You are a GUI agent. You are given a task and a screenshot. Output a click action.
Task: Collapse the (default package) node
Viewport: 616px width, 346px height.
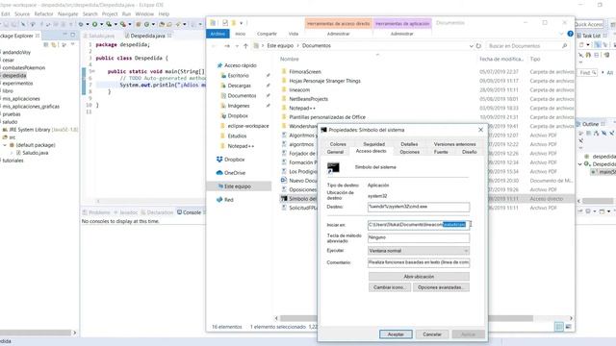tap(5, 145)
